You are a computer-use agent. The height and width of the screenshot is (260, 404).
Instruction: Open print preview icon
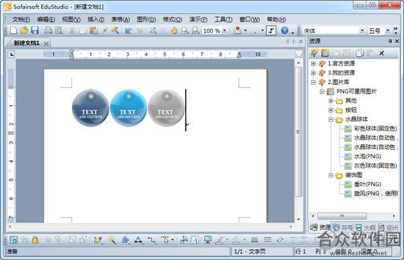point(59,31)
